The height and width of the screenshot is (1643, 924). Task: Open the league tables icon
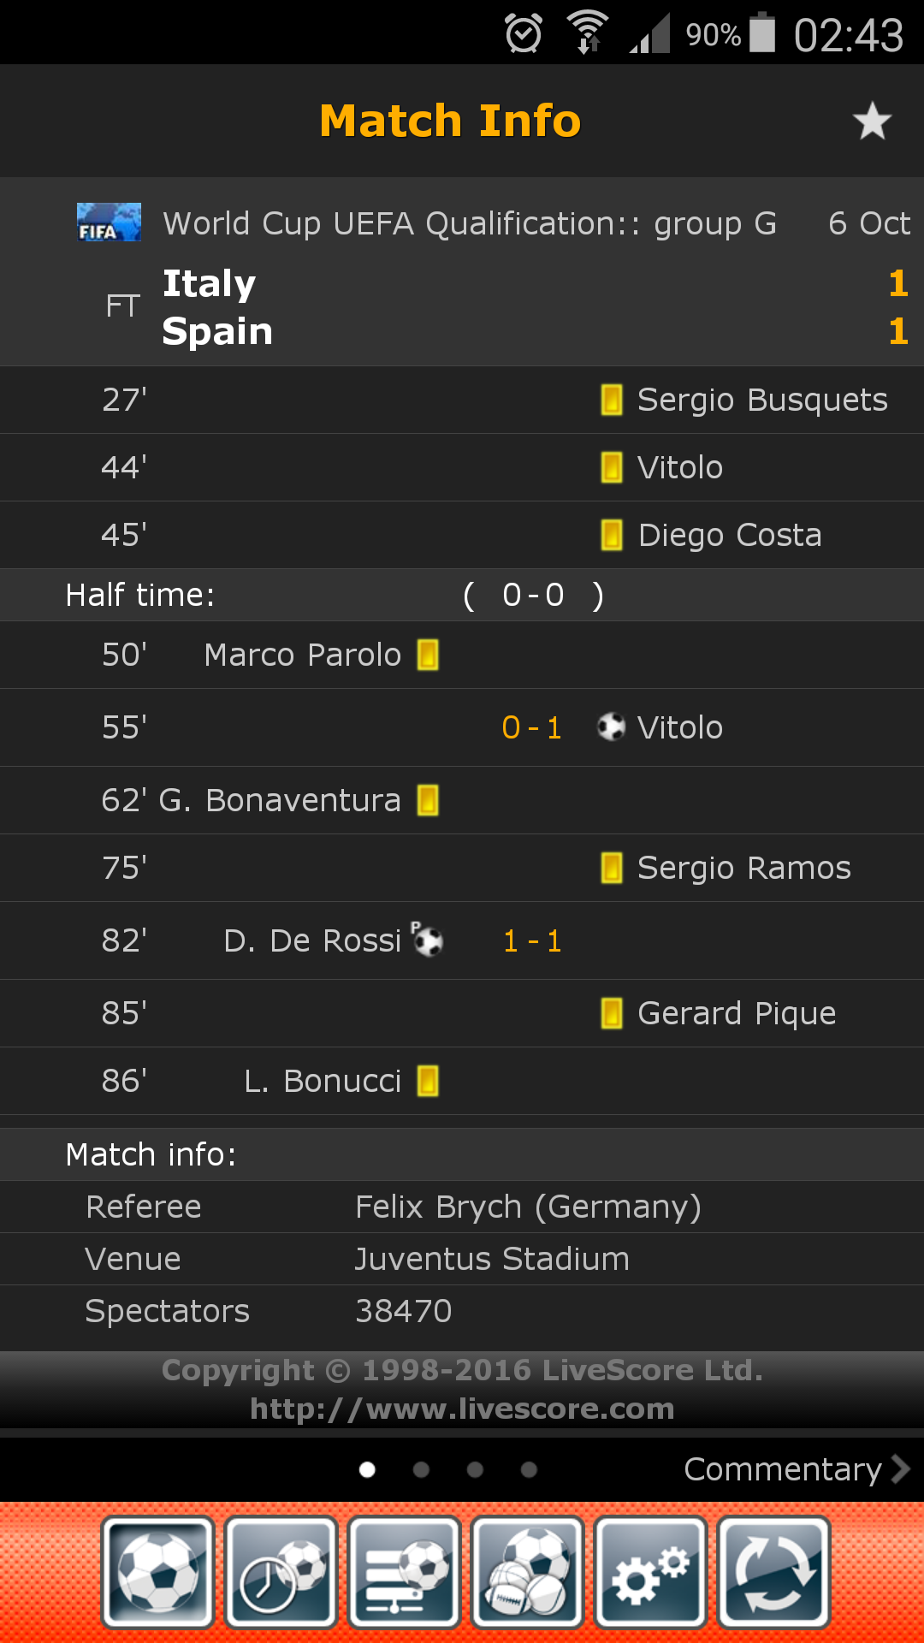(x=404, y=1572)
